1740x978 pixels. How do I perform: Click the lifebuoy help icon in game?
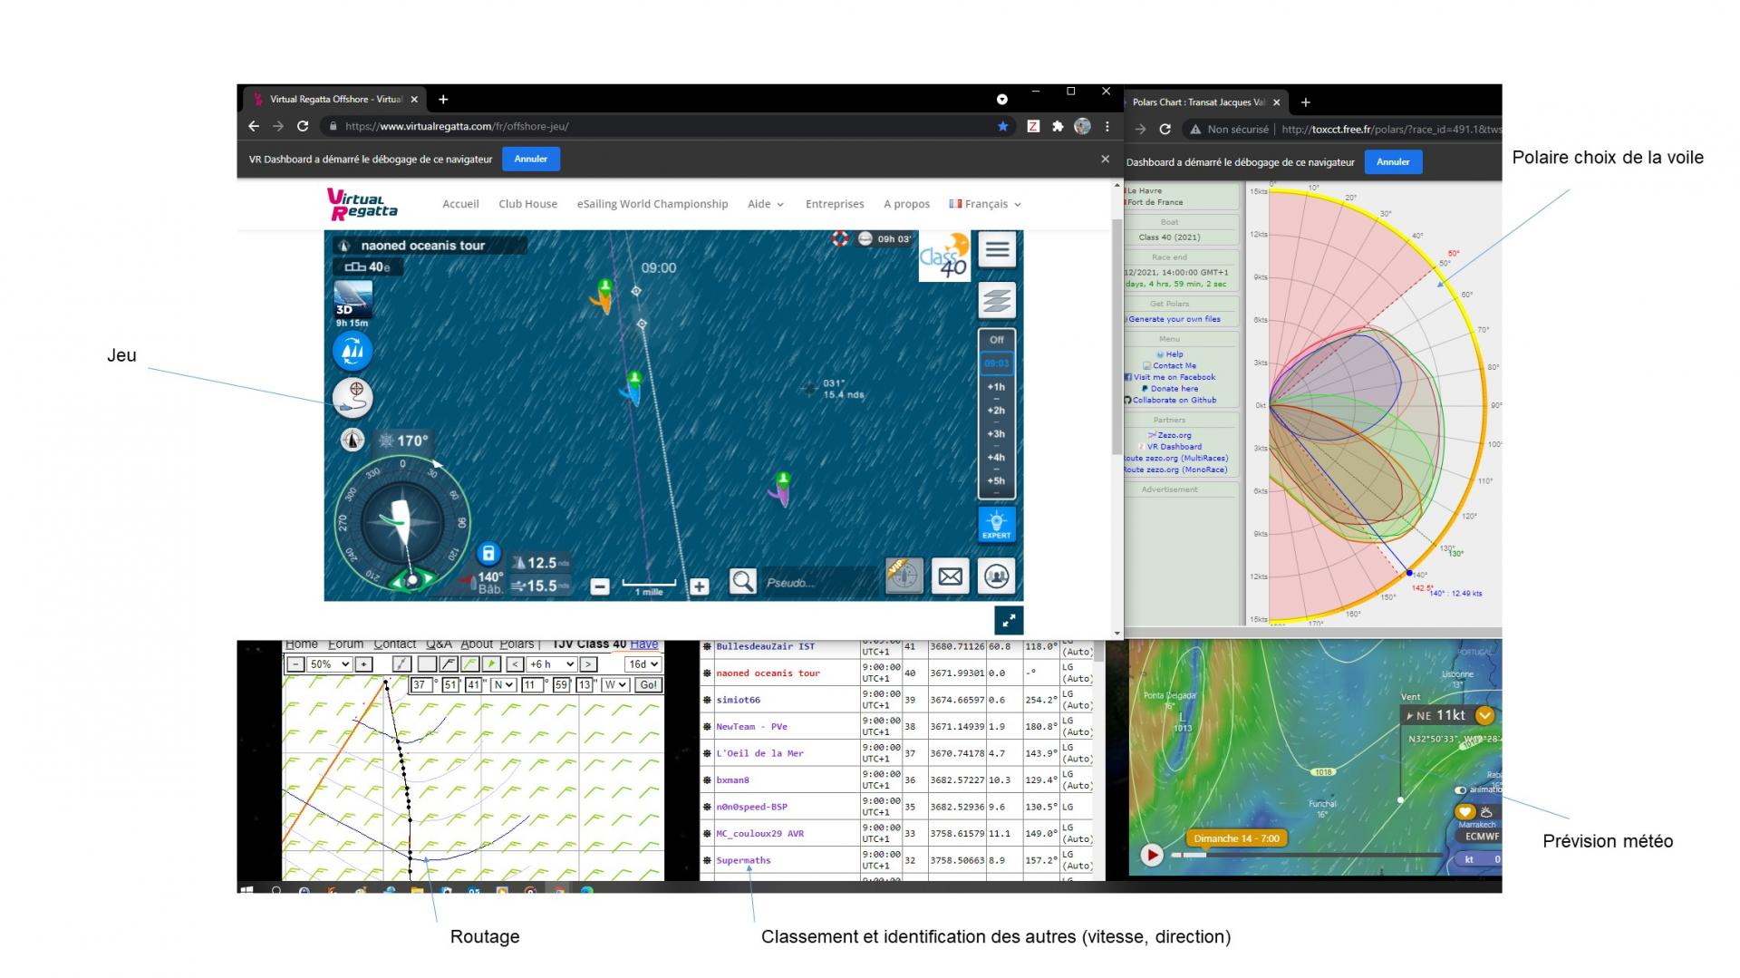(840, 239)
